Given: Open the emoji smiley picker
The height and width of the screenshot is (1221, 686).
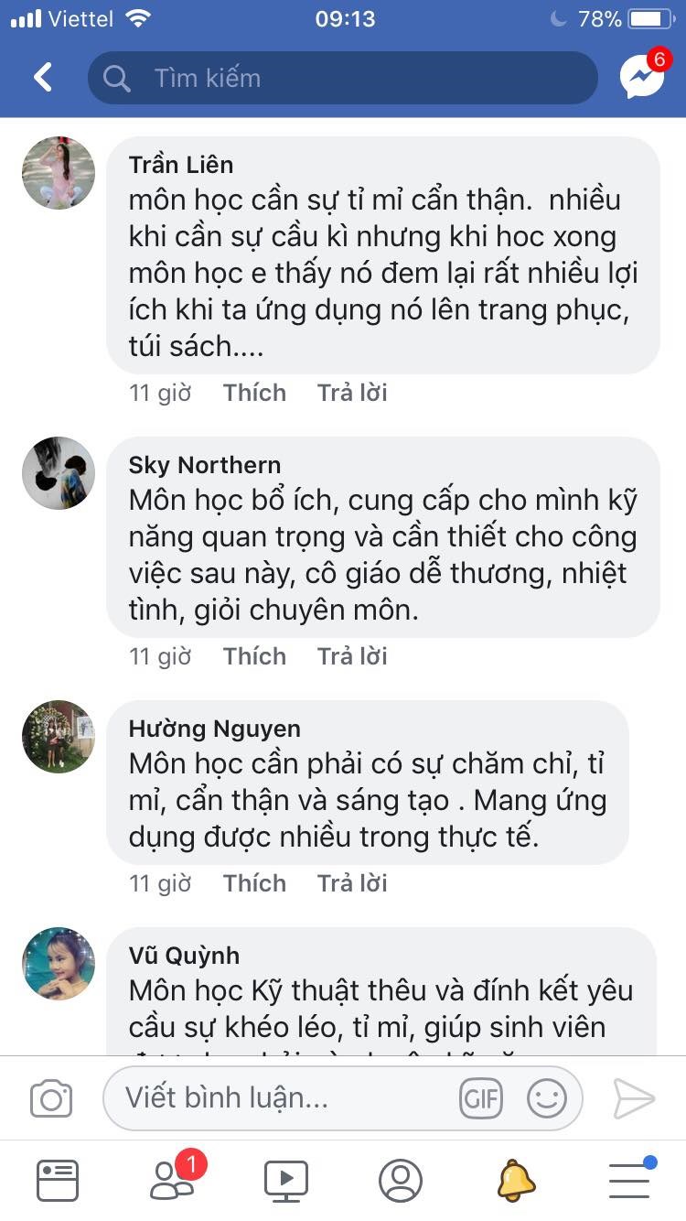Looking at the screenshot, I should (547, 1098).
